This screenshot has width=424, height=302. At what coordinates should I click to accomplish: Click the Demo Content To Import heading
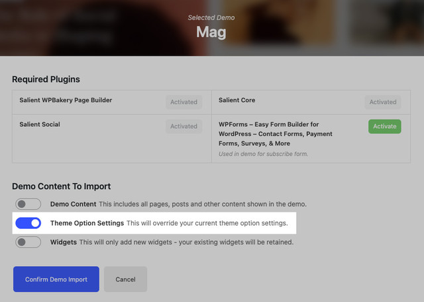coord(62,187)
